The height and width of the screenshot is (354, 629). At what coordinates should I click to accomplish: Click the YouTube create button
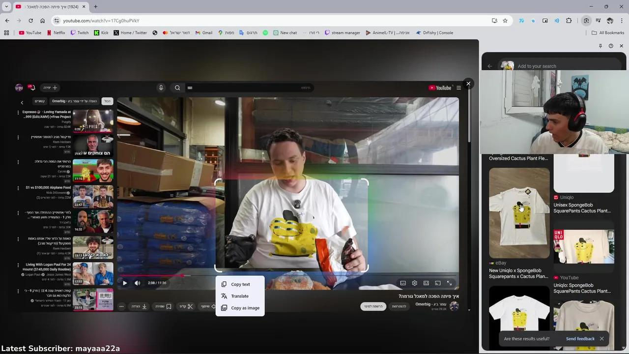(51, 88)
